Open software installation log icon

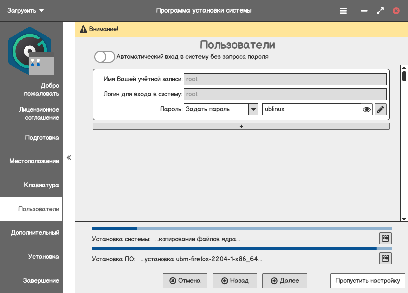385,258
